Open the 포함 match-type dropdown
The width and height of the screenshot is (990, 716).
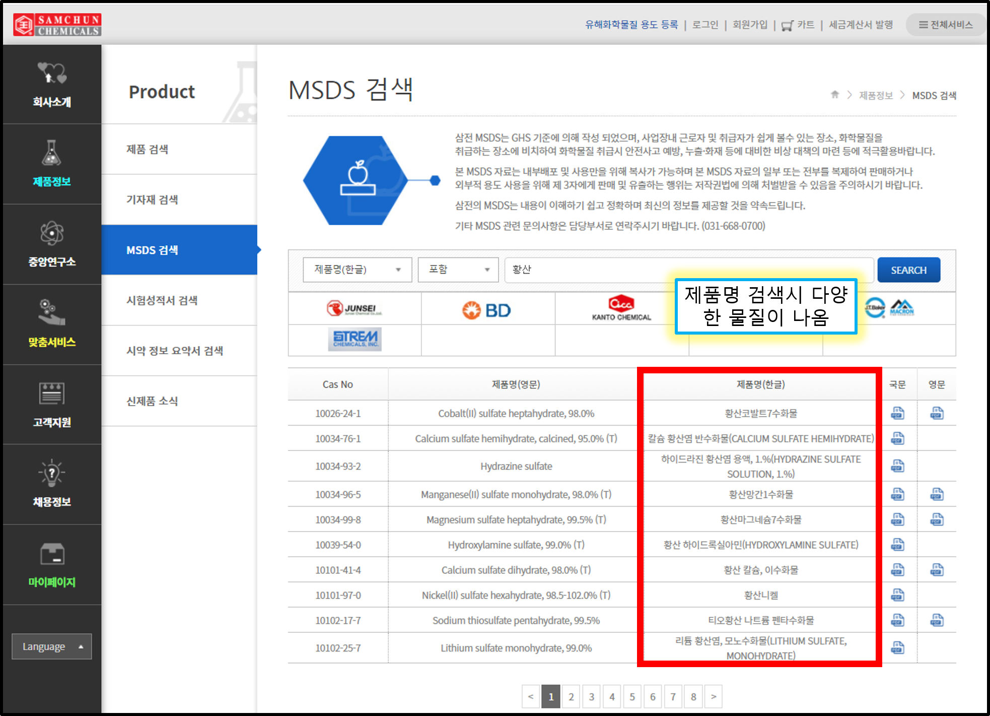pos(458,270)
